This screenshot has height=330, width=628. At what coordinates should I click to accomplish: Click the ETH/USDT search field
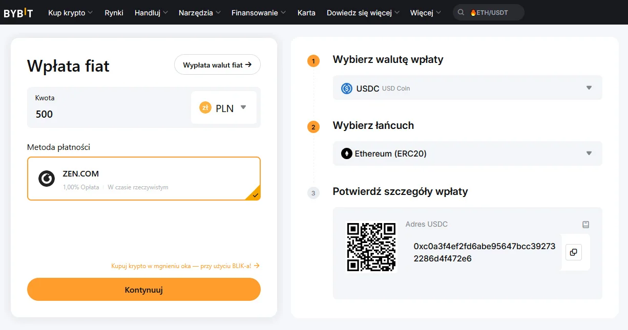[x=489, y=12]
